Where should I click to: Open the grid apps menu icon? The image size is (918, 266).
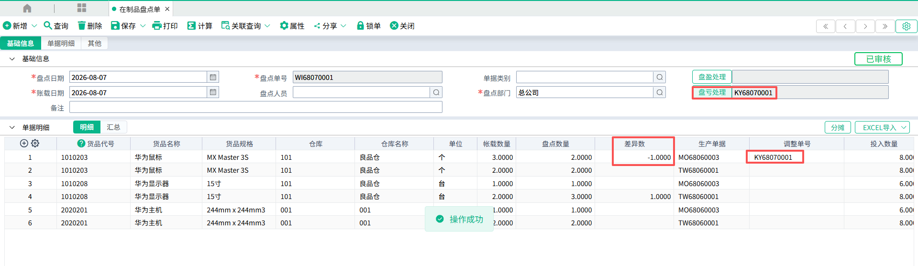[x=82, y=8]
